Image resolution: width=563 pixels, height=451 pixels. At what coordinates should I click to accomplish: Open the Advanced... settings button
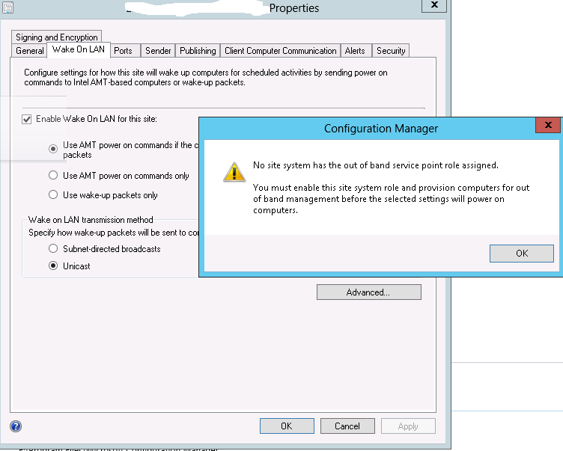tap(369, 292)
